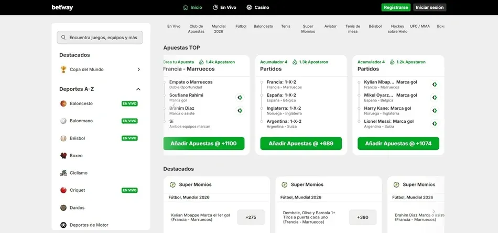Click the Críquet EN VIVO badge
The width and height of the screenshot is (498, 233).
coord(129,190)
